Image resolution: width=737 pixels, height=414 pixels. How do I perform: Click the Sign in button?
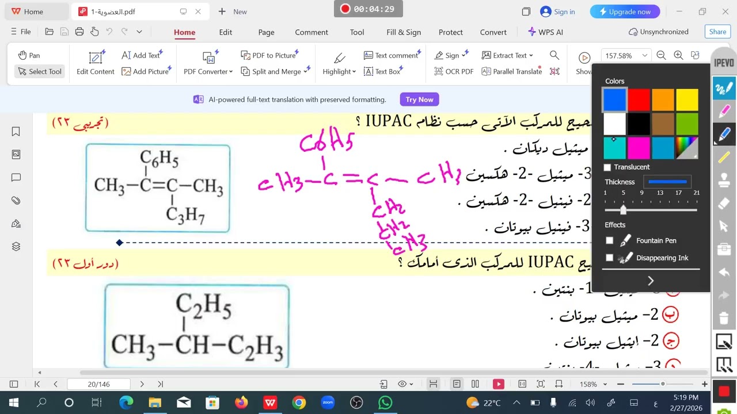coord(557,11)
